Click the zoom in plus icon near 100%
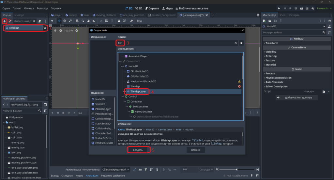The image size is (334, 180). click(x=77, y=31)
